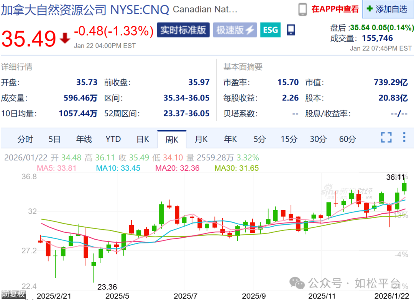Open the YTD chart tab
The image size is (414, 300).
point(113,139)
